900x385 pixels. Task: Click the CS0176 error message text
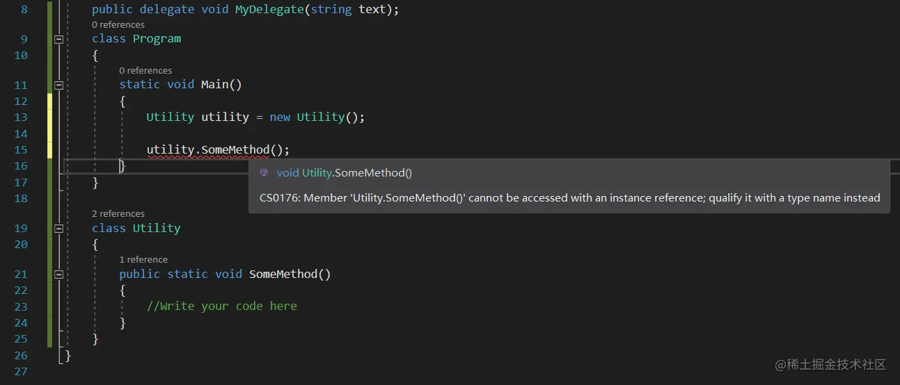click(x=570, y=198)
